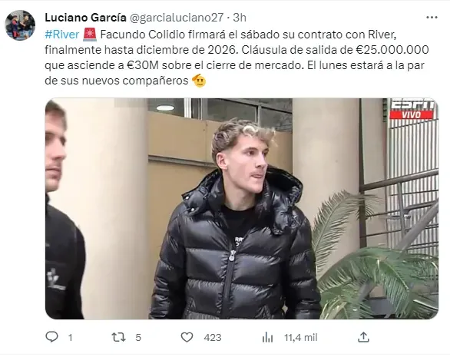
Task: Click the tweet text about Facundo Colidio
Action: tap(237, 58)
